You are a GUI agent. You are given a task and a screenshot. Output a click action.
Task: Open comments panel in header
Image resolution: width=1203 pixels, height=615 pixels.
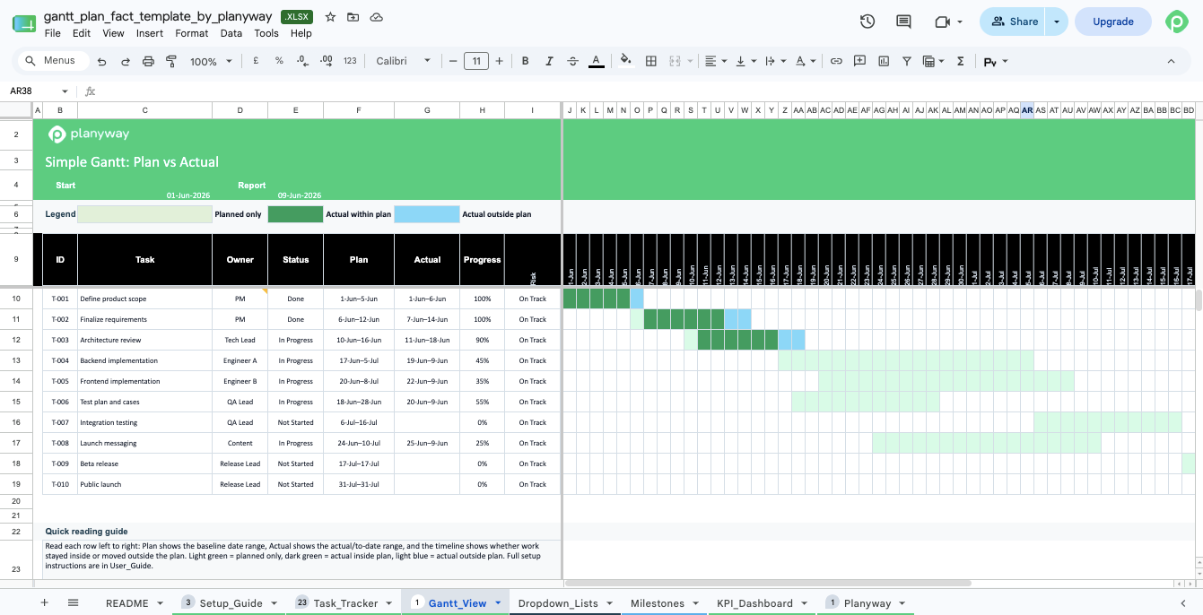click(x=903, y=22)
